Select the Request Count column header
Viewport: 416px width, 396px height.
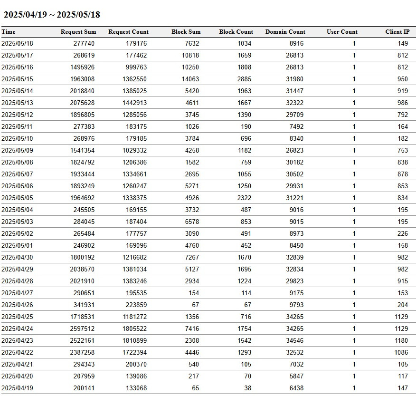[128, 32]
